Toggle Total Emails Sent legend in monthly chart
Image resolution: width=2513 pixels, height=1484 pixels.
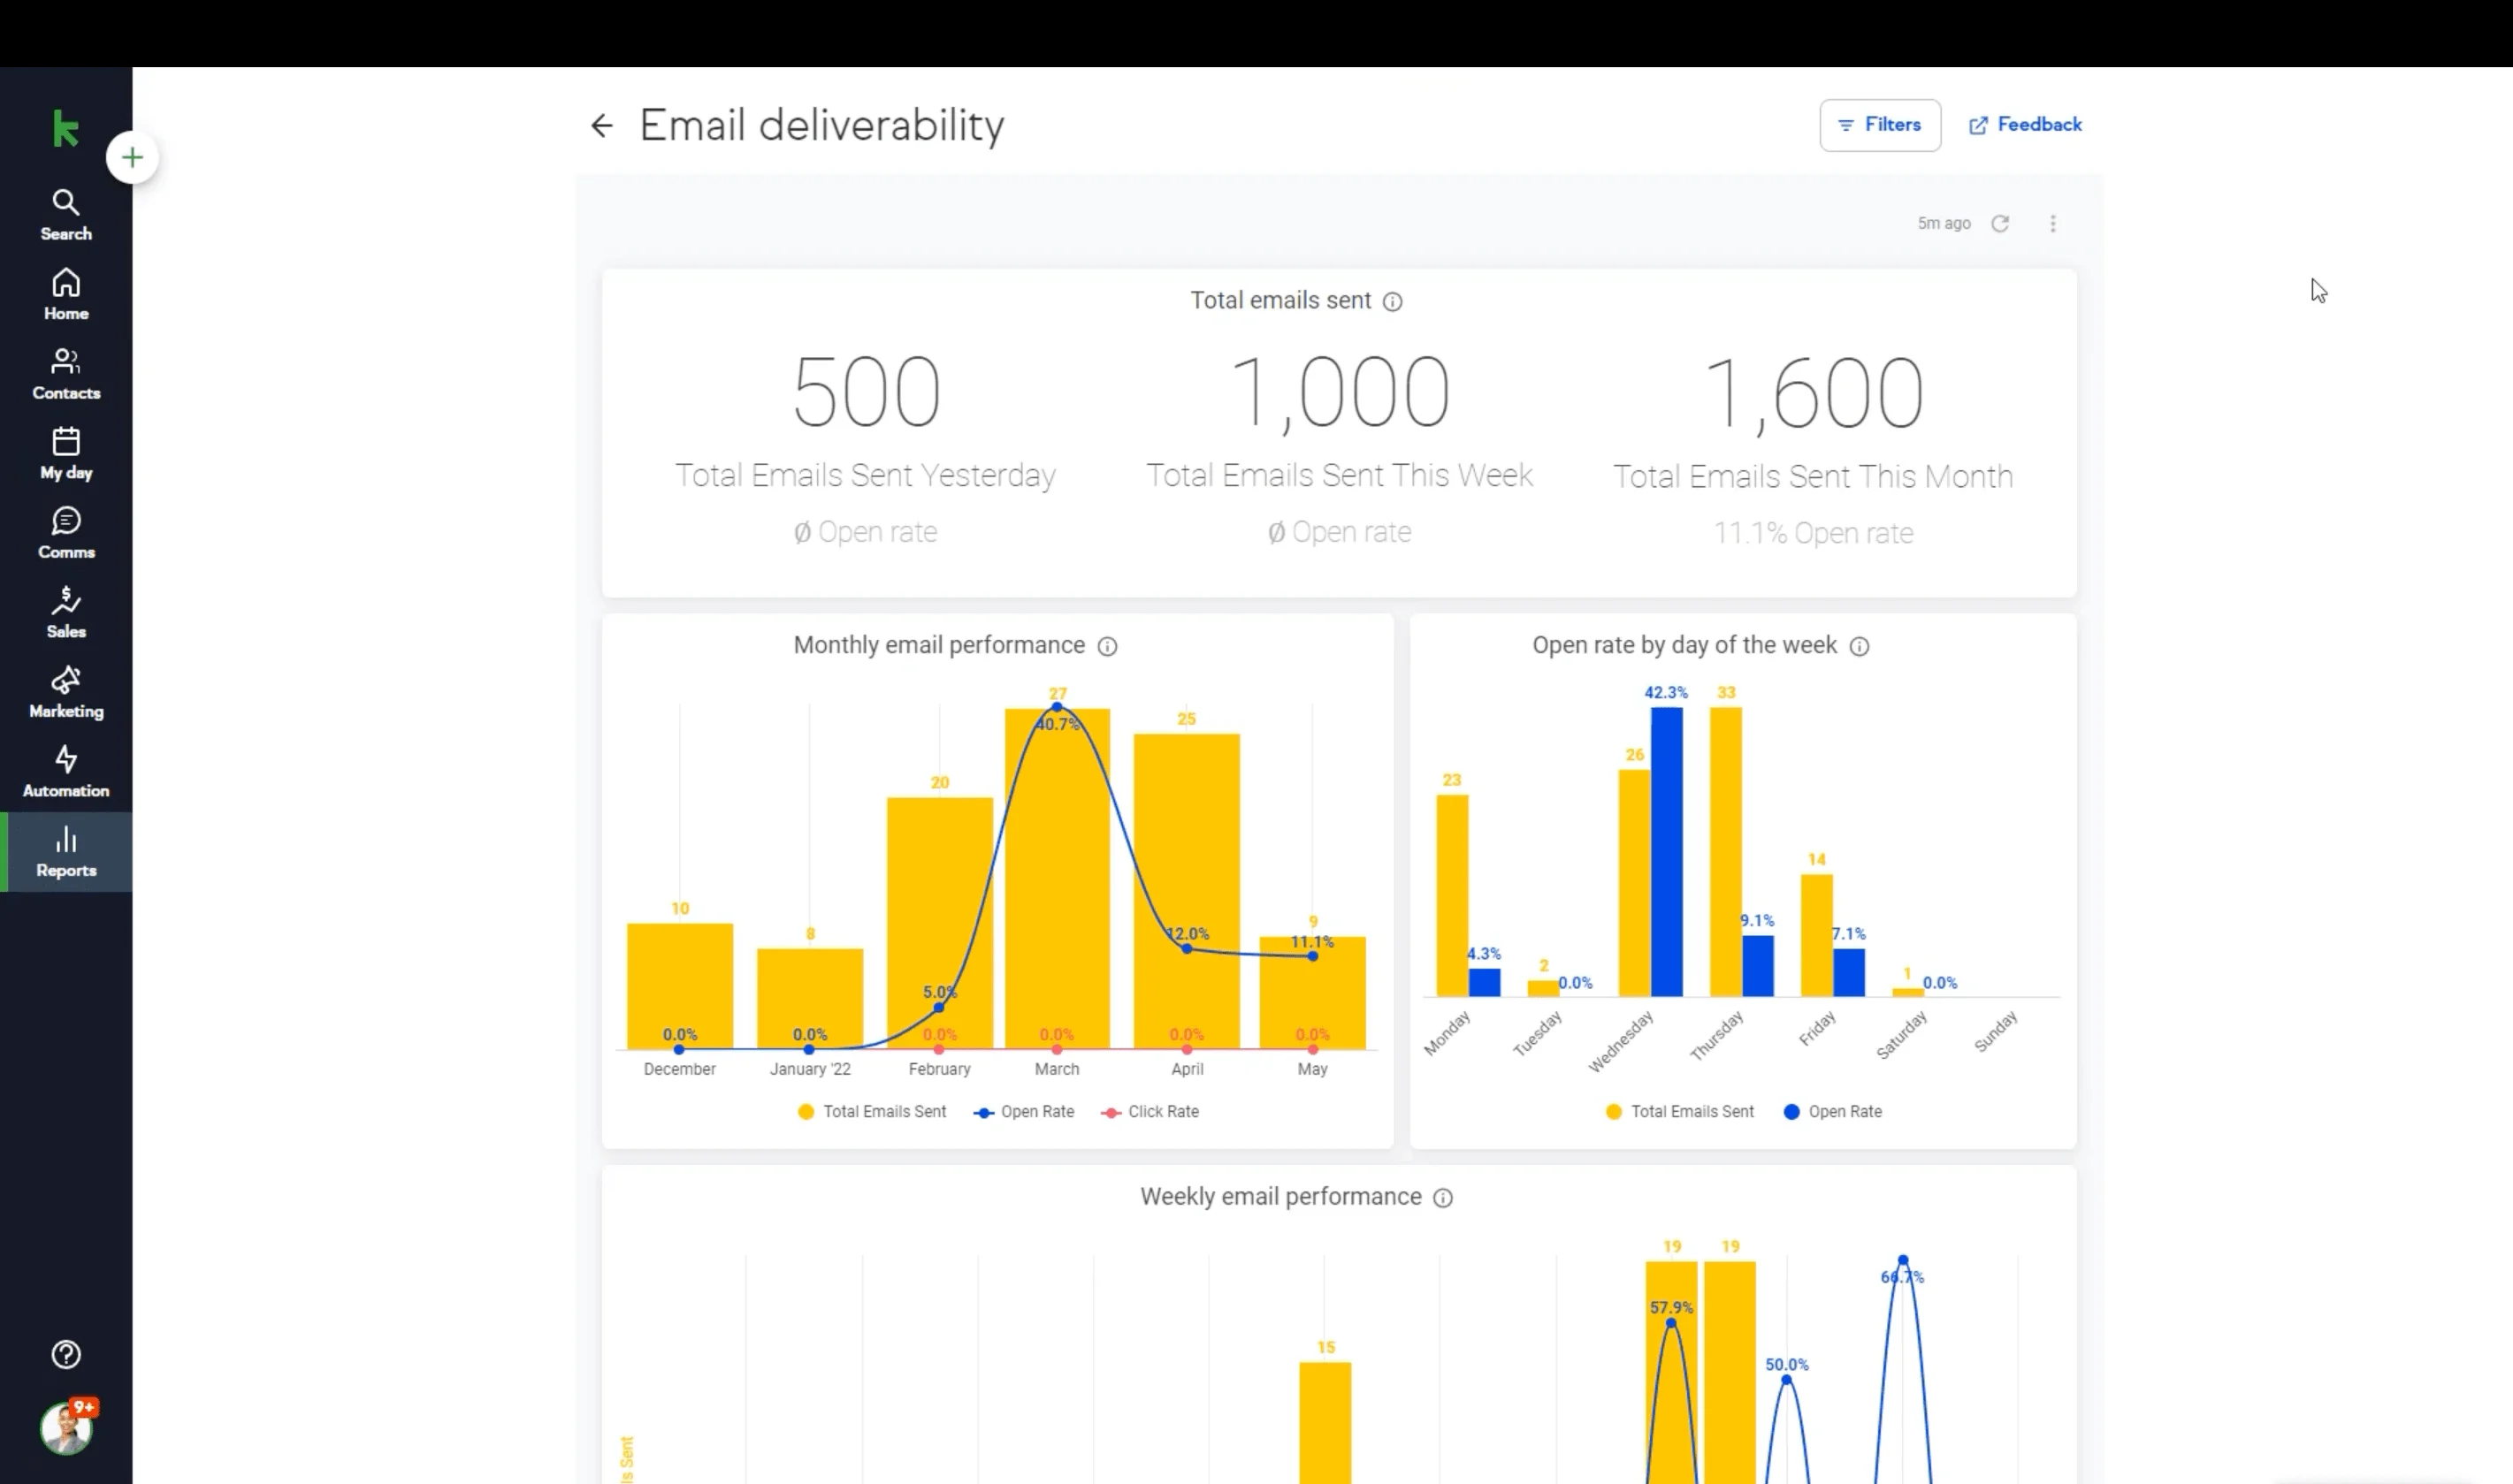871,1111
